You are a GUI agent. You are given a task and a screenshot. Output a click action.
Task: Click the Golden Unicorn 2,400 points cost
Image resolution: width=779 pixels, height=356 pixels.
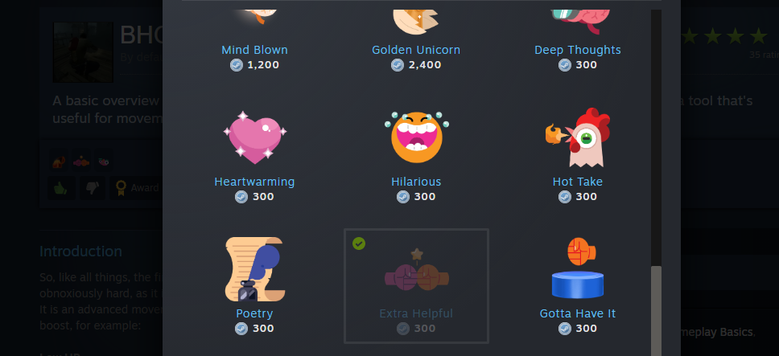point(416,65)
